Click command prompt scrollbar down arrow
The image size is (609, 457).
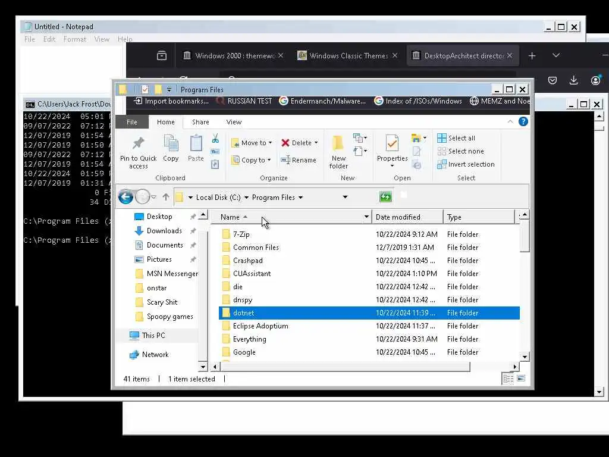599,392
